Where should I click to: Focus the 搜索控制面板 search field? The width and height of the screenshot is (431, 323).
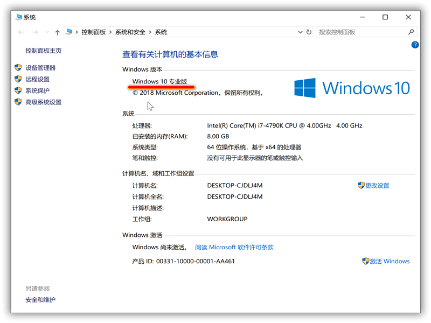click(361, 32)
